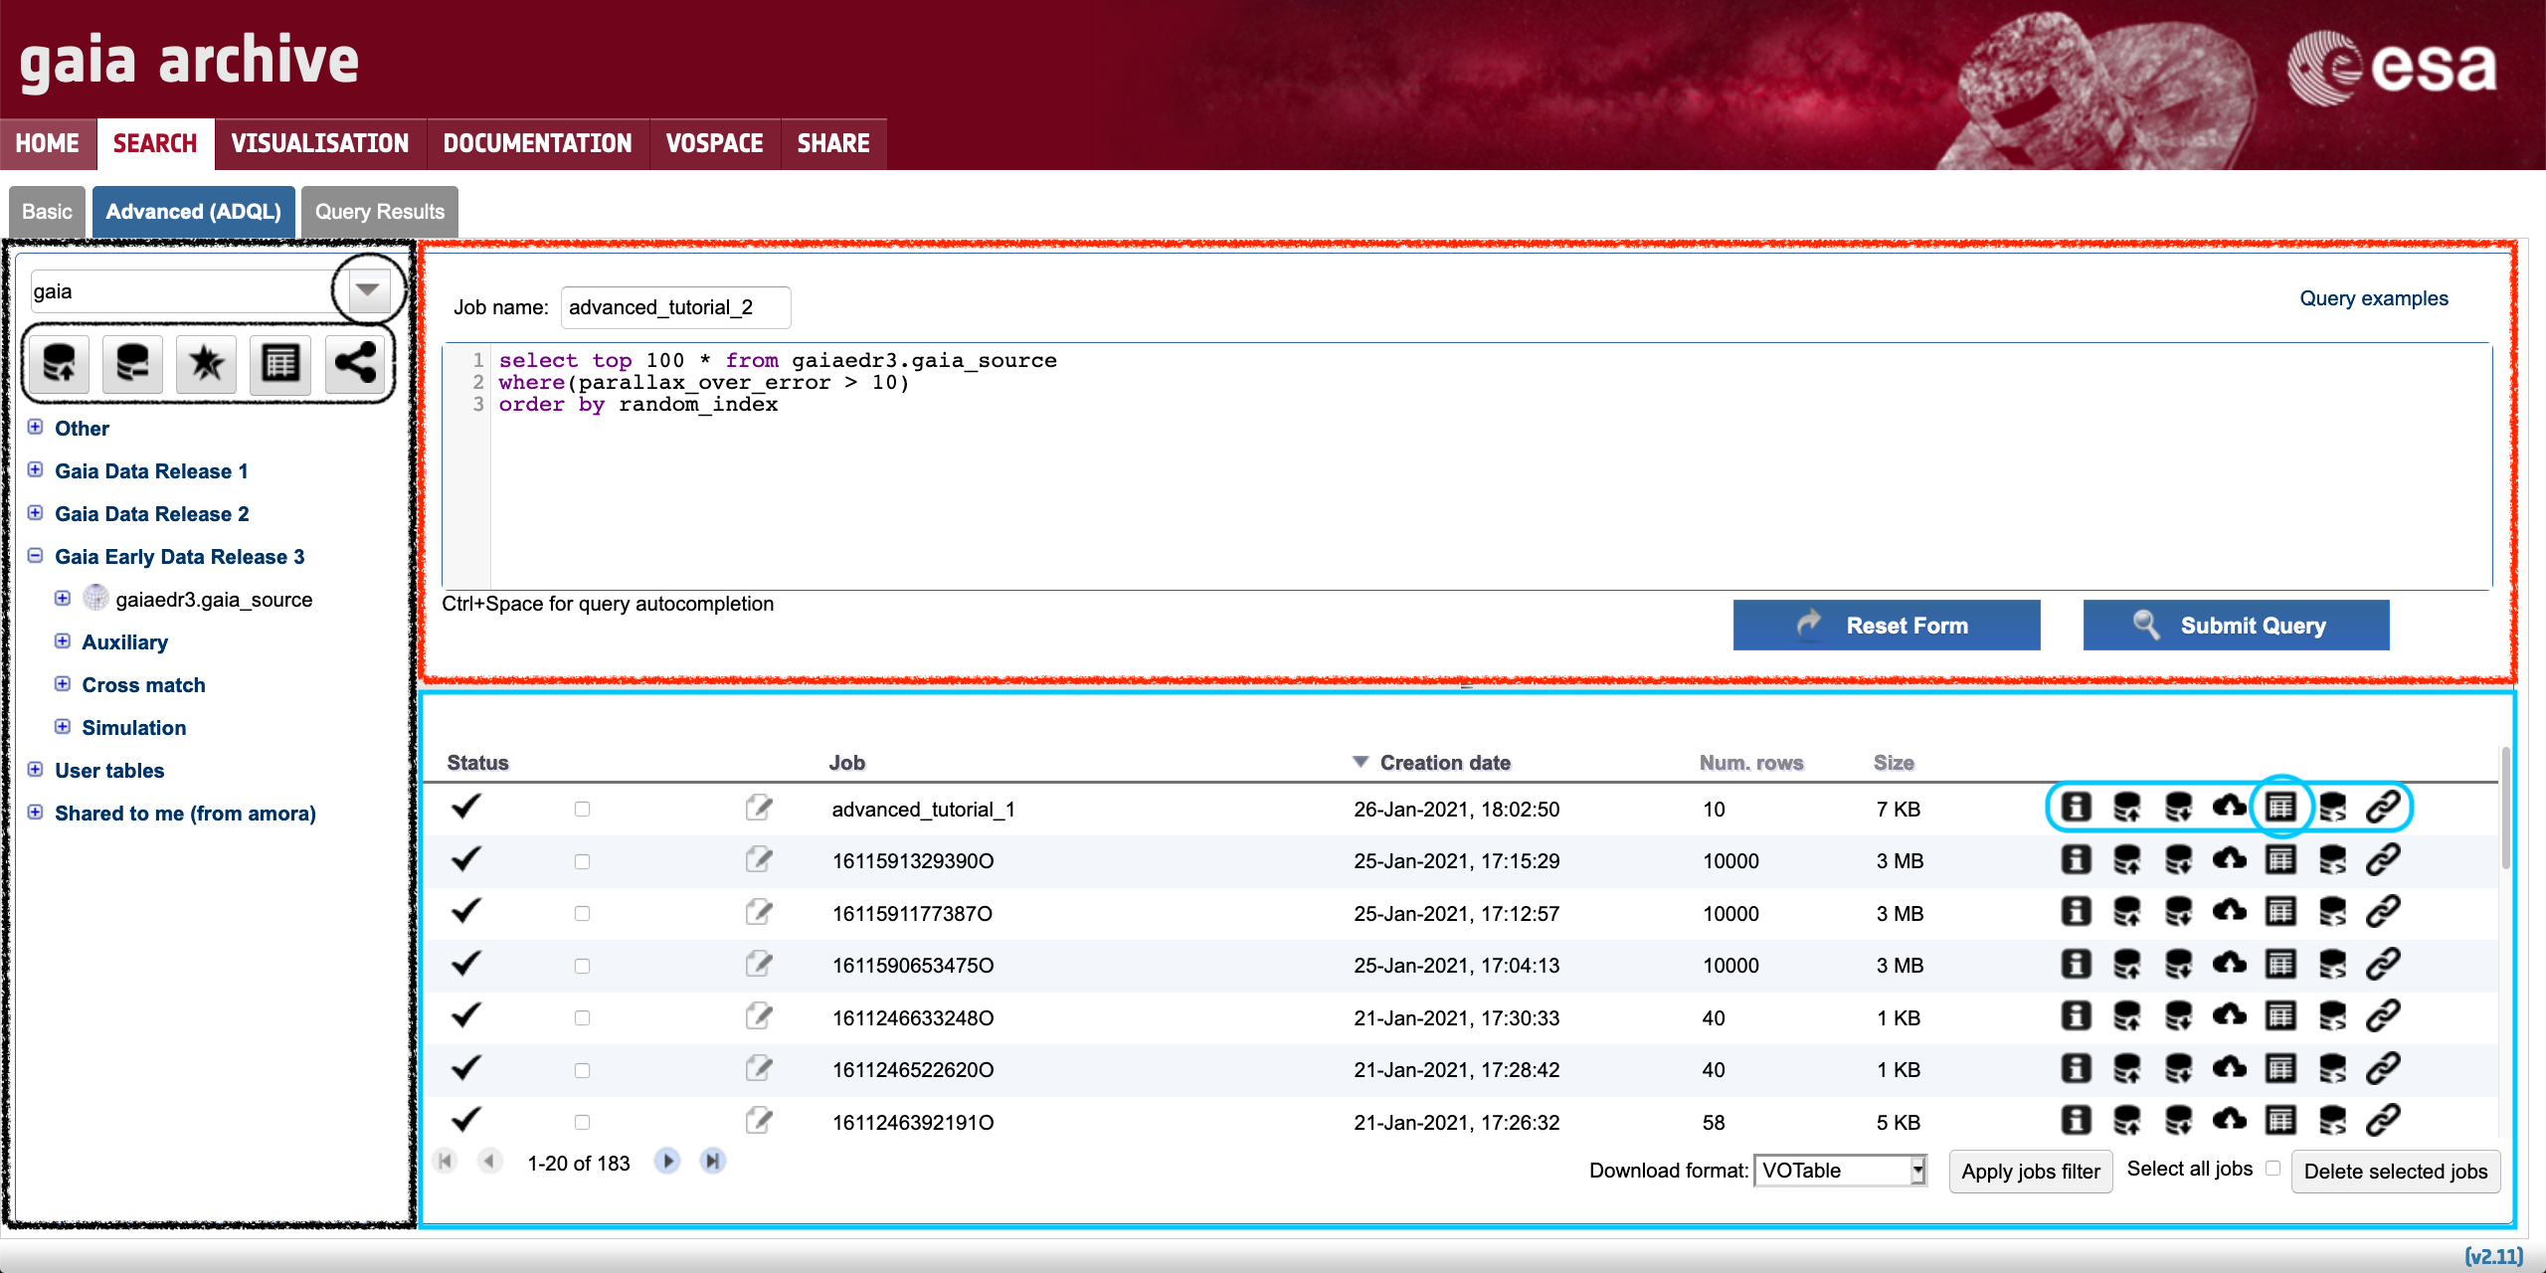Click the delete table database icon in sidebar
The height and width of the screenshot is (1273, 2546).
132,364
